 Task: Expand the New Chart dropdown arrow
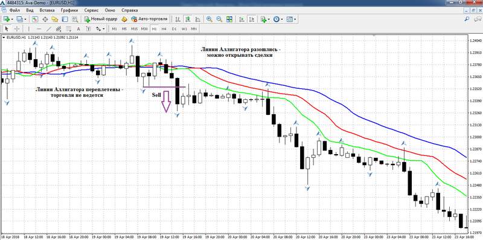tap(12, 19)
